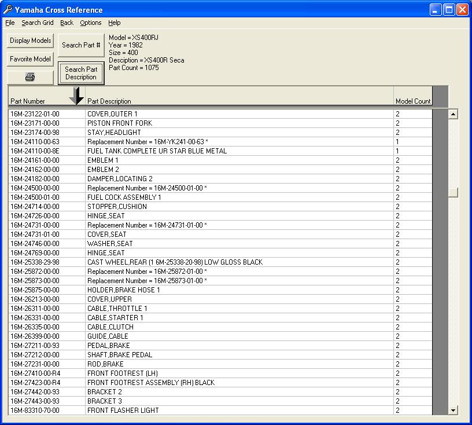Click WASHER,SEAT description
The image size is (472, 425).
click(110, 244)
